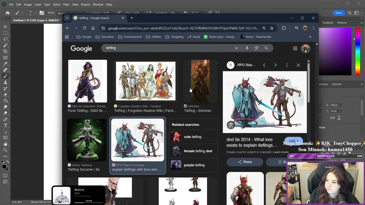Select the Smudge tool
365x205 pixels.
click(5, 107)
